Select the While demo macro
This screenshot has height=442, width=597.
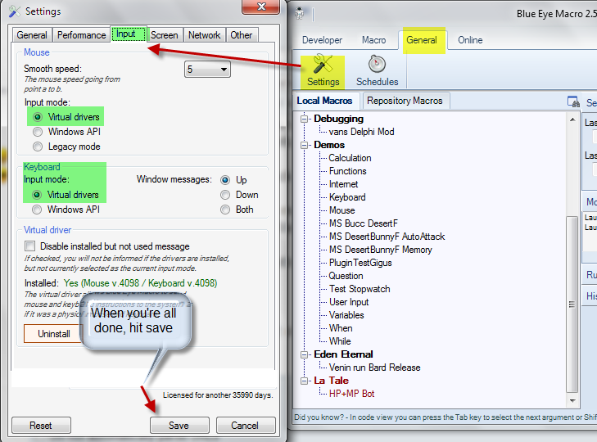pos(340,341)
